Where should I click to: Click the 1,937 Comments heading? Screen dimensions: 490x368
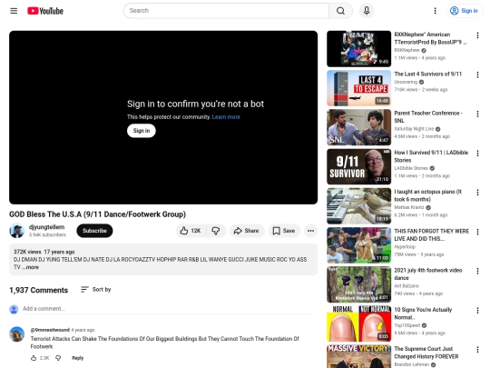click(x=38, y=291)
